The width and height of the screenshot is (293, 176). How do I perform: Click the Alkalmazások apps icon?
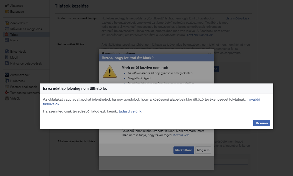[7, 75]
